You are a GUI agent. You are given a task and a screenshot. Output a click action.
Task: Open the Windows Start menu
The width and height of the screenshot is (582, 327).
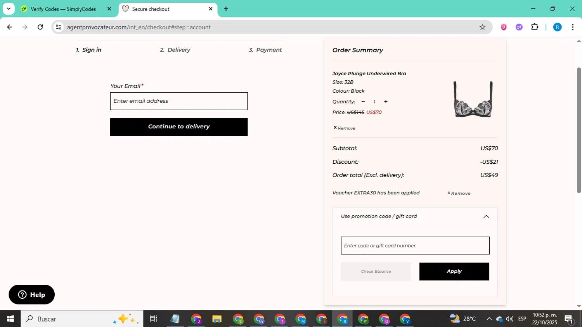click(x=10, y=319)
